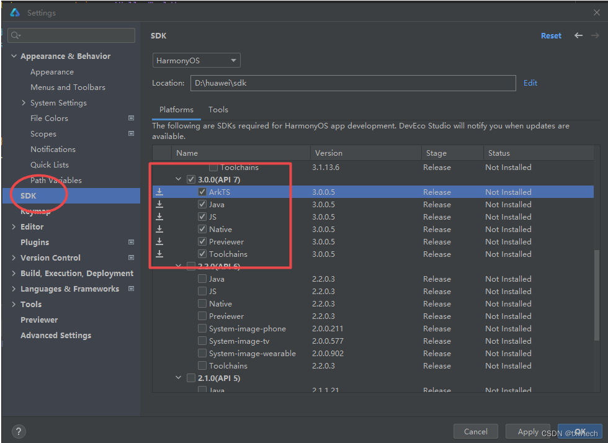Click the back arrow next to Reset

click(578, 35)
